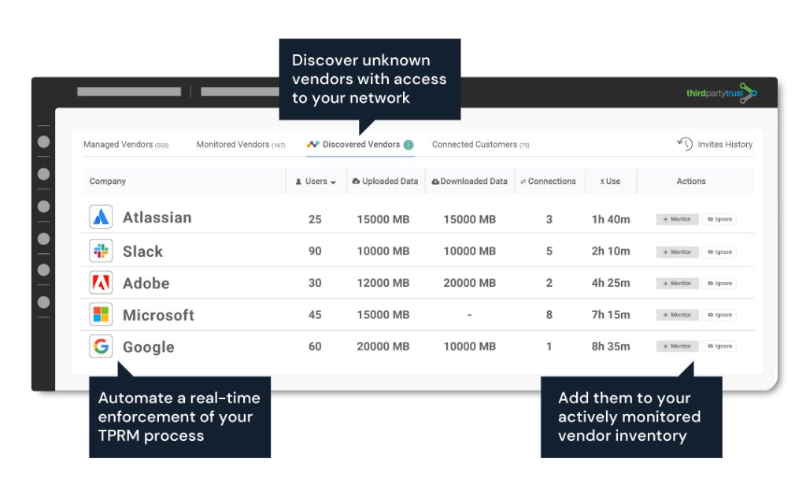The width and height of the screenshot is (806, 499).
Task: Click the Atlassian logo icon
Action: point(101,217)
